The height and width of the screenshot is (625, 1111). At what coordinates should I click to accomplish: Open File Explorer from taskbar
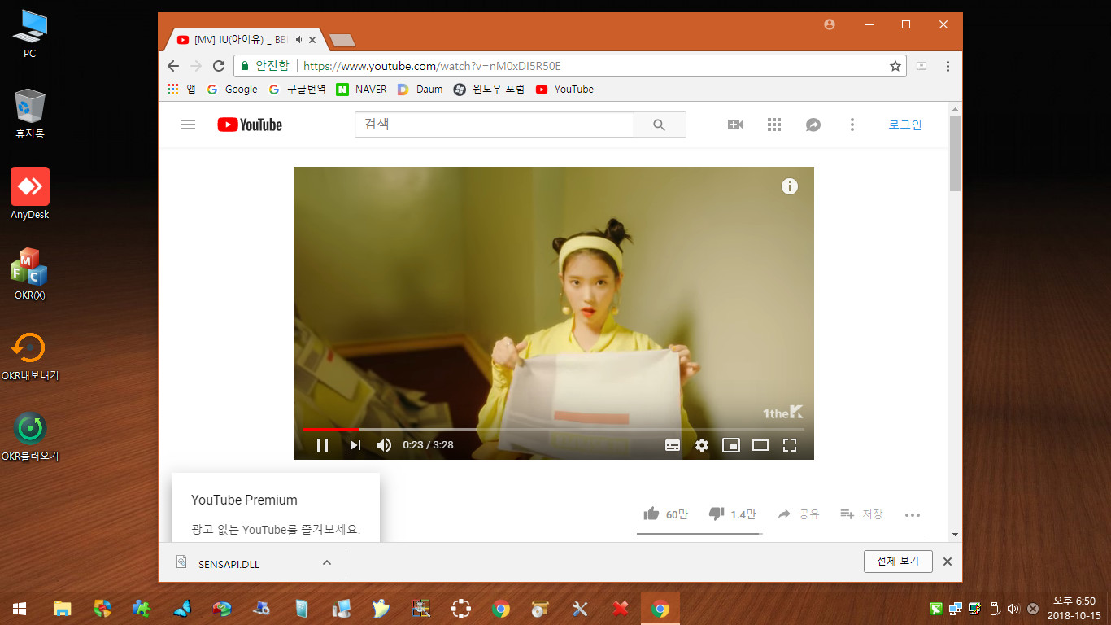(62, 608)
